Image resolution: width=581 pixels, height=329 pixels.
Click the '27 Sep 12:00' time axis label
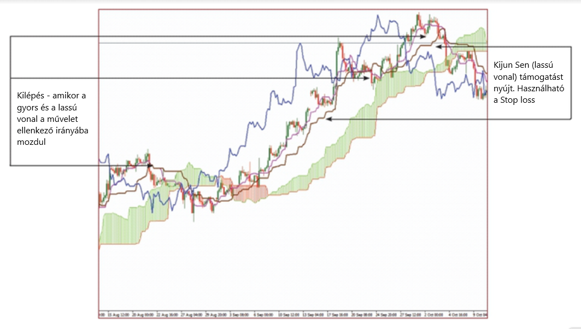coord(410,315)
